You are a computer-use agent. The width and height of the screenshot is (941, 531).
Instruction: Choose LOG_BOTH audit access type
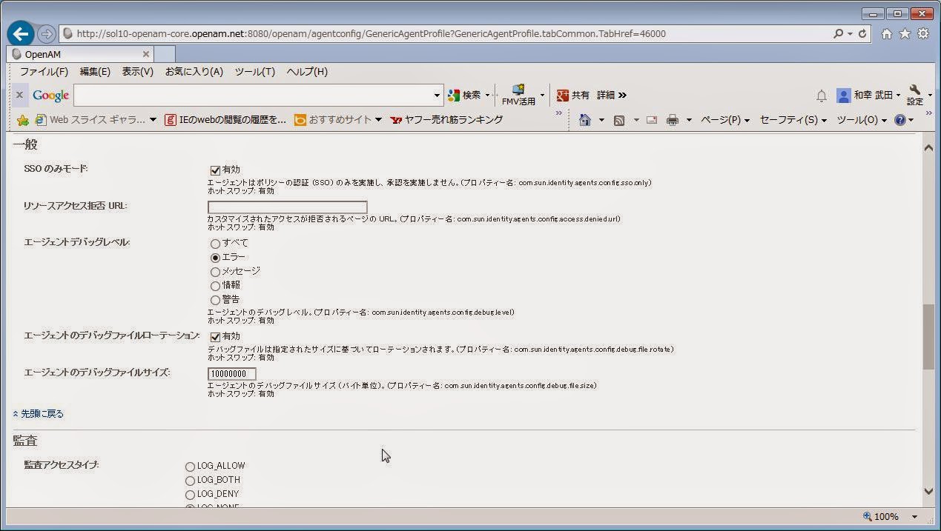[191, 480]
